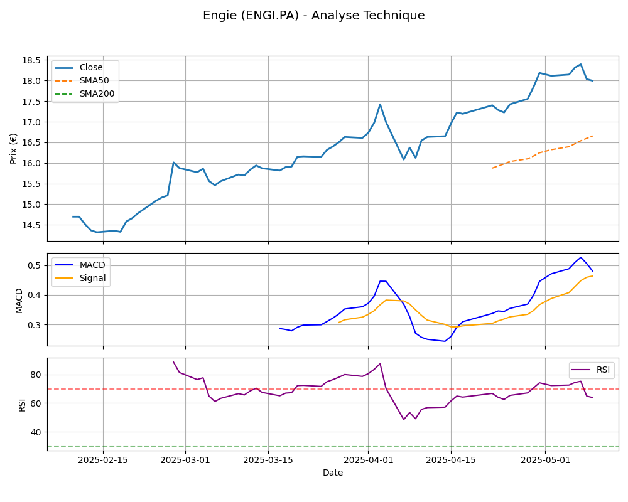Click the 40 tick on RSI axis
This screenshot has width=628, height=502.
pos(36,432)
